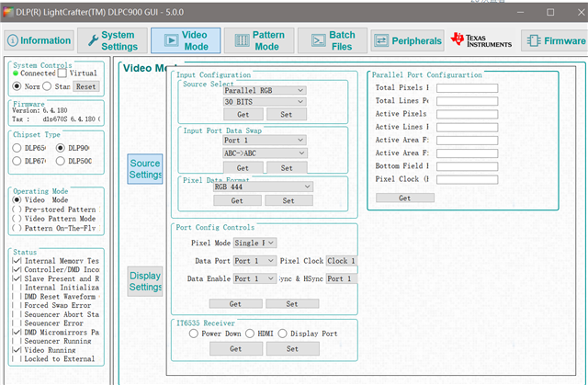Select the Source Settings side tab
This screenshot has height=385, width=588.
point(145,169)
